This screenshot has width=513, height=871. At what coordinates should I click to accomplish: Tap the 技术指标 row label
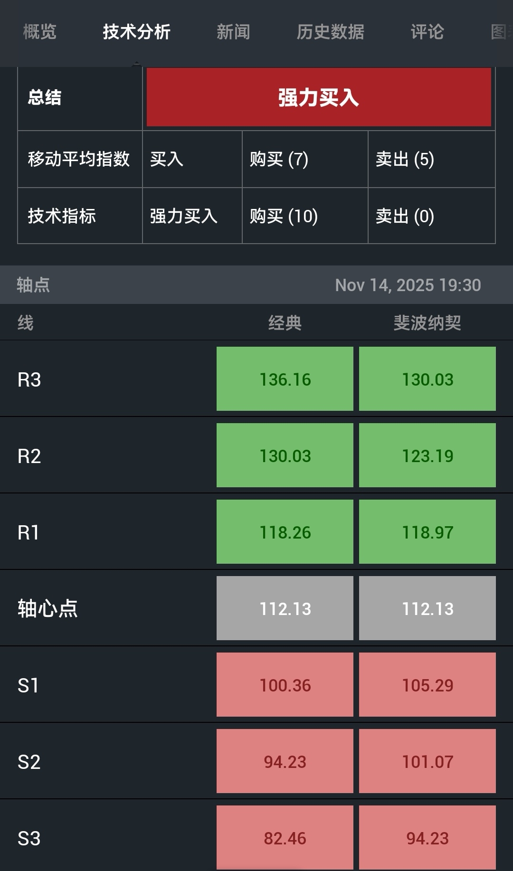click(62, 216)
